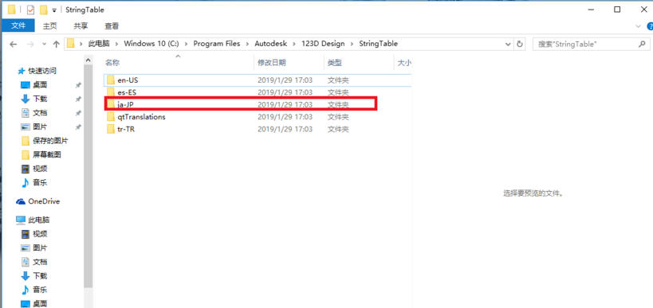Open 图片 under 此电脑
This screenshot has height=308, width=653.
tap(40, 248)
